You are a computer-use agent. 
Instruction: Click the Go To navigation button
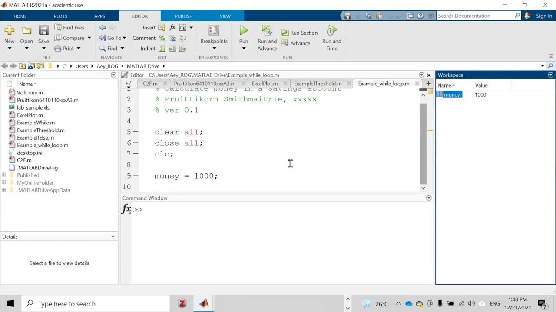112,38
